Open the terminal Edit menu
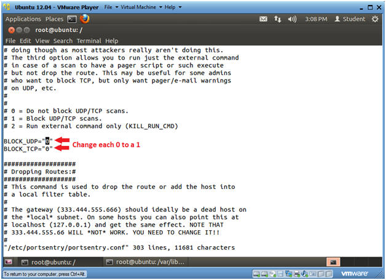This screenshot has width=386, height=280. (x=25, y=41)
